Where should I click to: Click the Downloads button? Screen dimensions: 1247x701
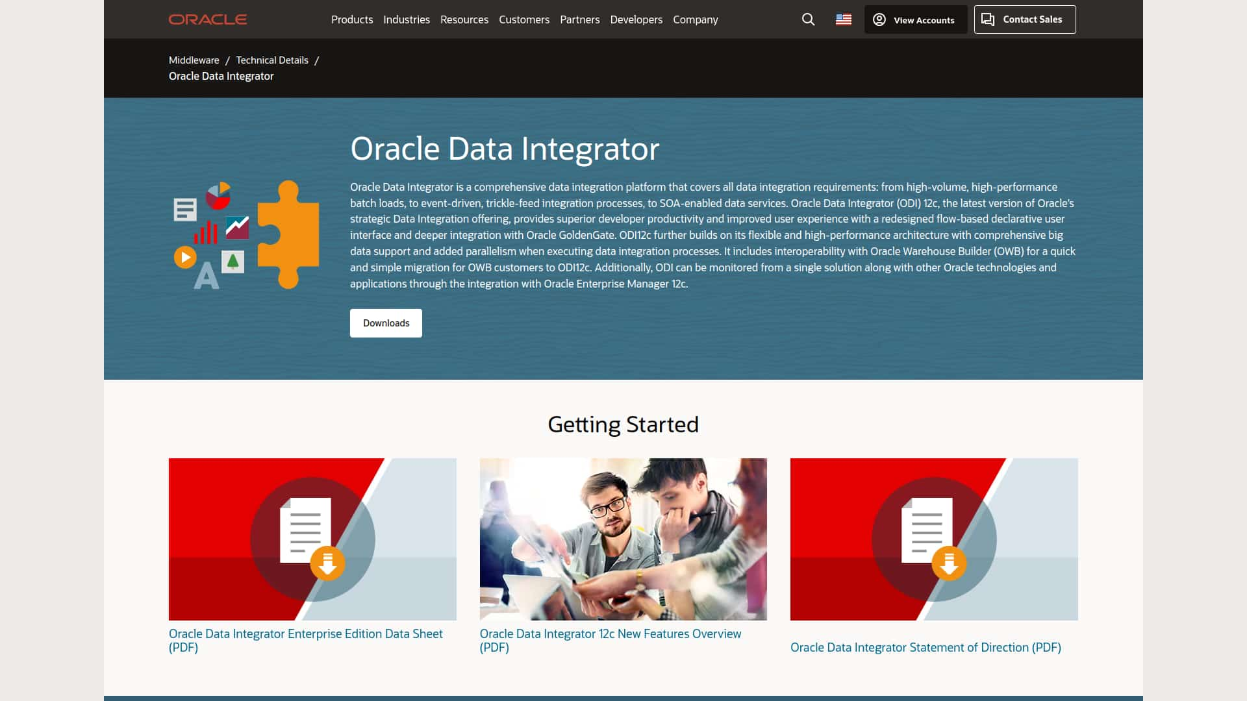click(385, 323)
